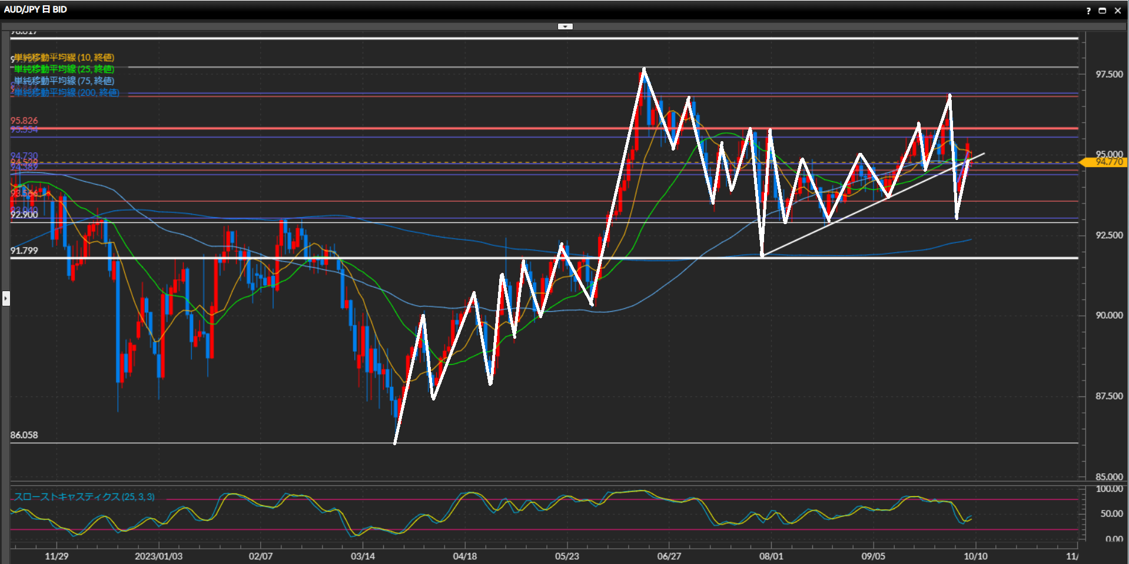Click the Slow Stochastics (25, 3, 3) label
The width and height of the screenshot is (1129, 564).
(x=84, y=497)
